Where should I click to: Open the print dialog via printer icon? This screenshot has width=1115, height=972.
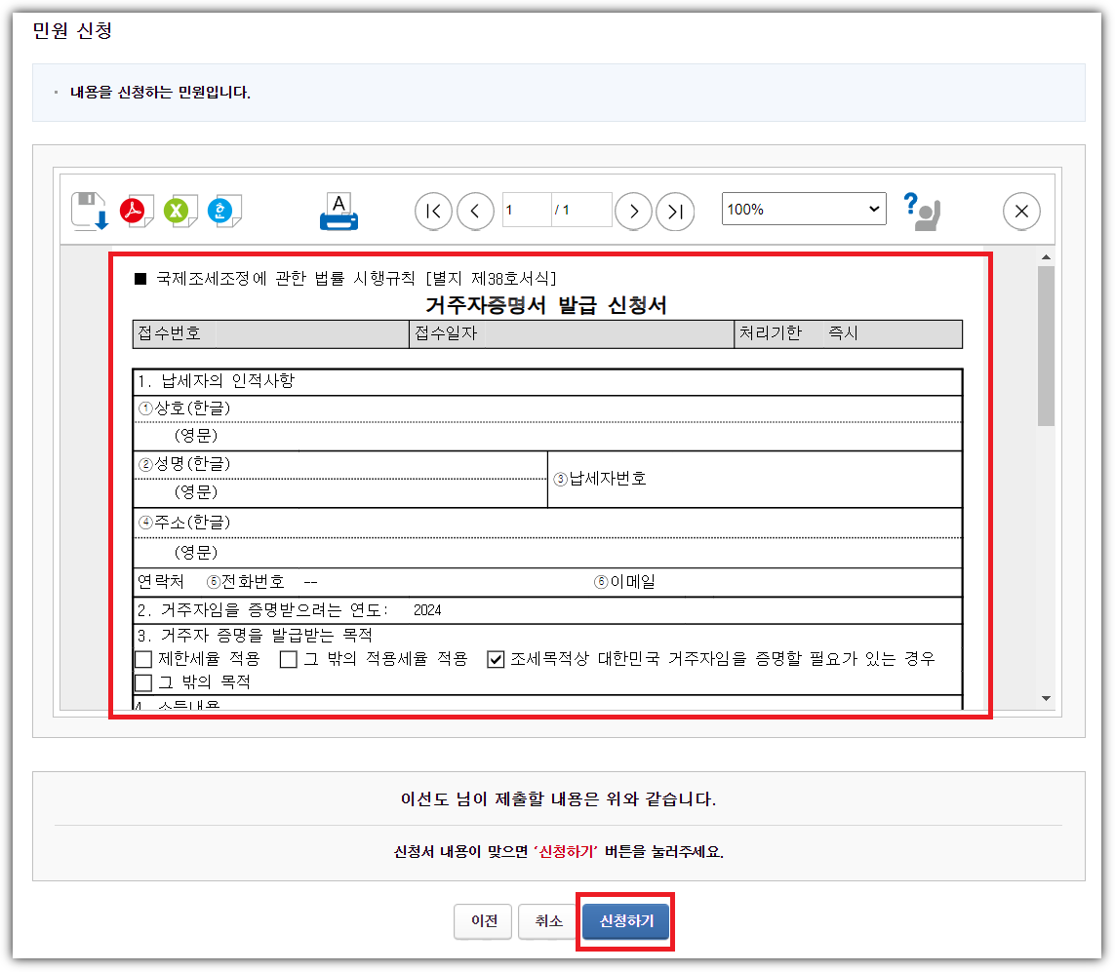[x=338, y=210]
